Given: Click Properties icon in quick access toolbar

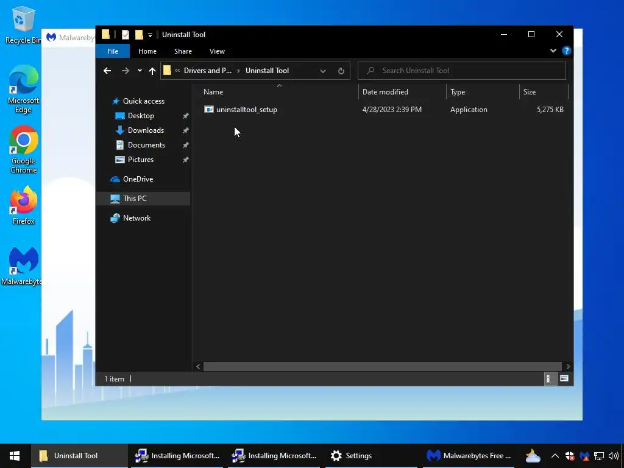Looking at the screenshot, I should (126, 35).
